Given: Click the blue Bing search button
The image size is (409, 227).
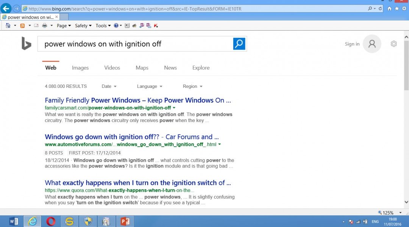Looking at the screenshot, I should [x=239, y=44].
